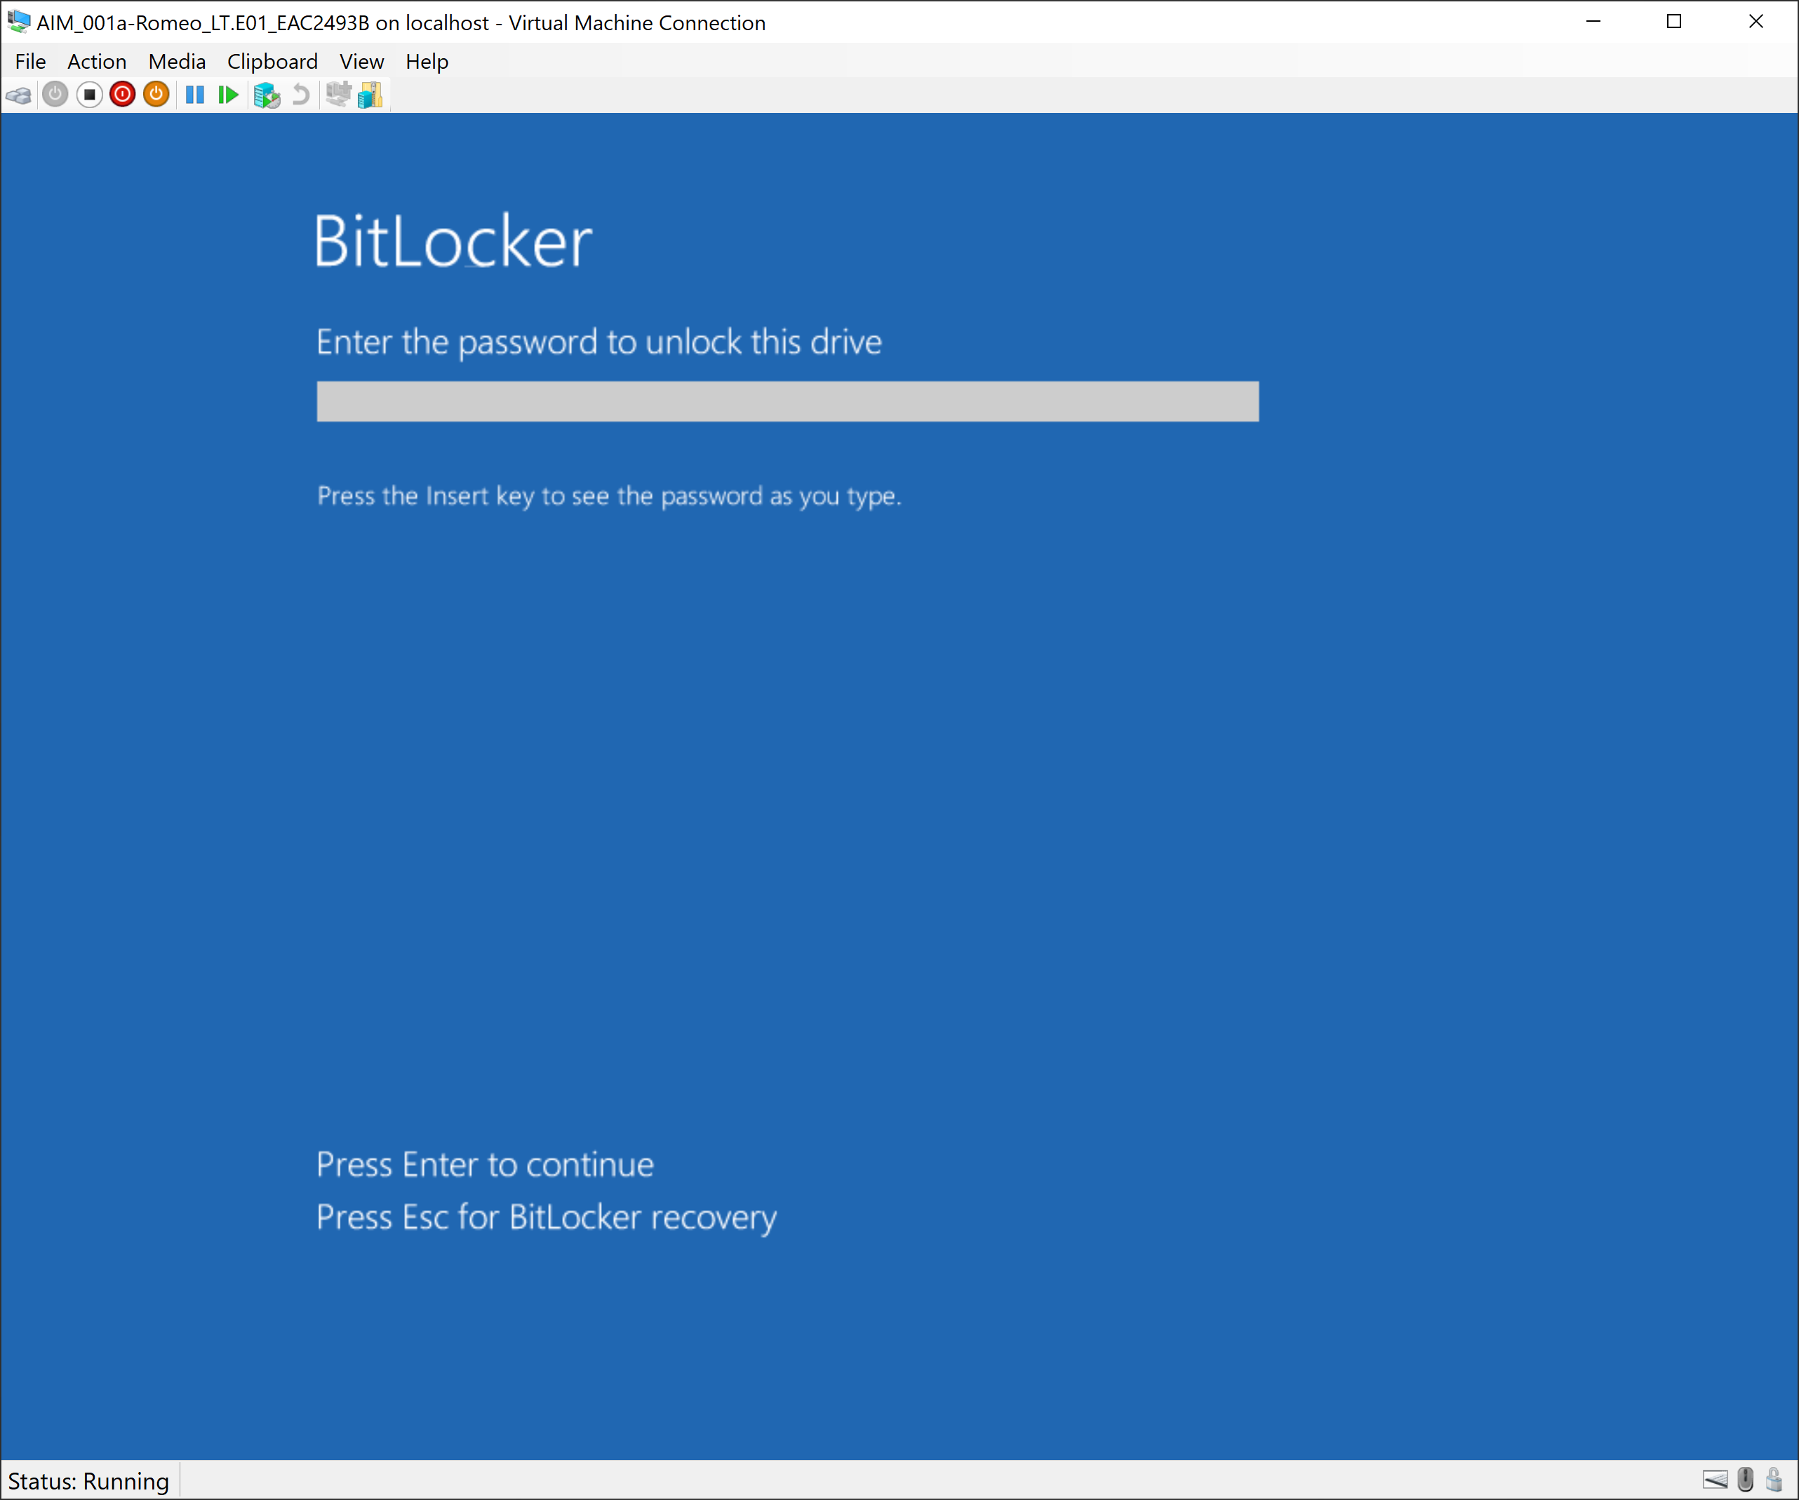Open the View menu

tap(361, 62)
